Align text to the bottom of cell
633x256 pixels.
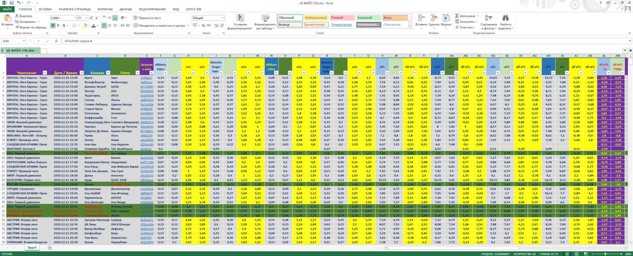click(x=115, y=18)
